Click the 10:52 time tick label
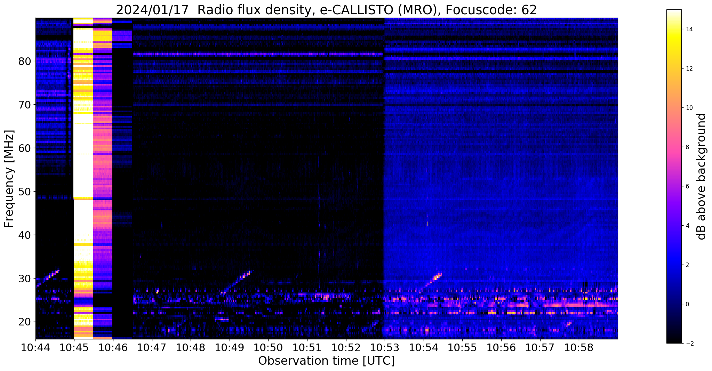The height and width of the screenshot is (371, 712). [x=346, y=347]
